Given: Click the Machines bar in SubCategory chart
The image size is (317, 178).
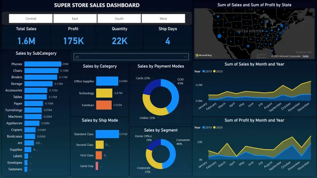Looking at the screenshot, I should tap(33, 117).
